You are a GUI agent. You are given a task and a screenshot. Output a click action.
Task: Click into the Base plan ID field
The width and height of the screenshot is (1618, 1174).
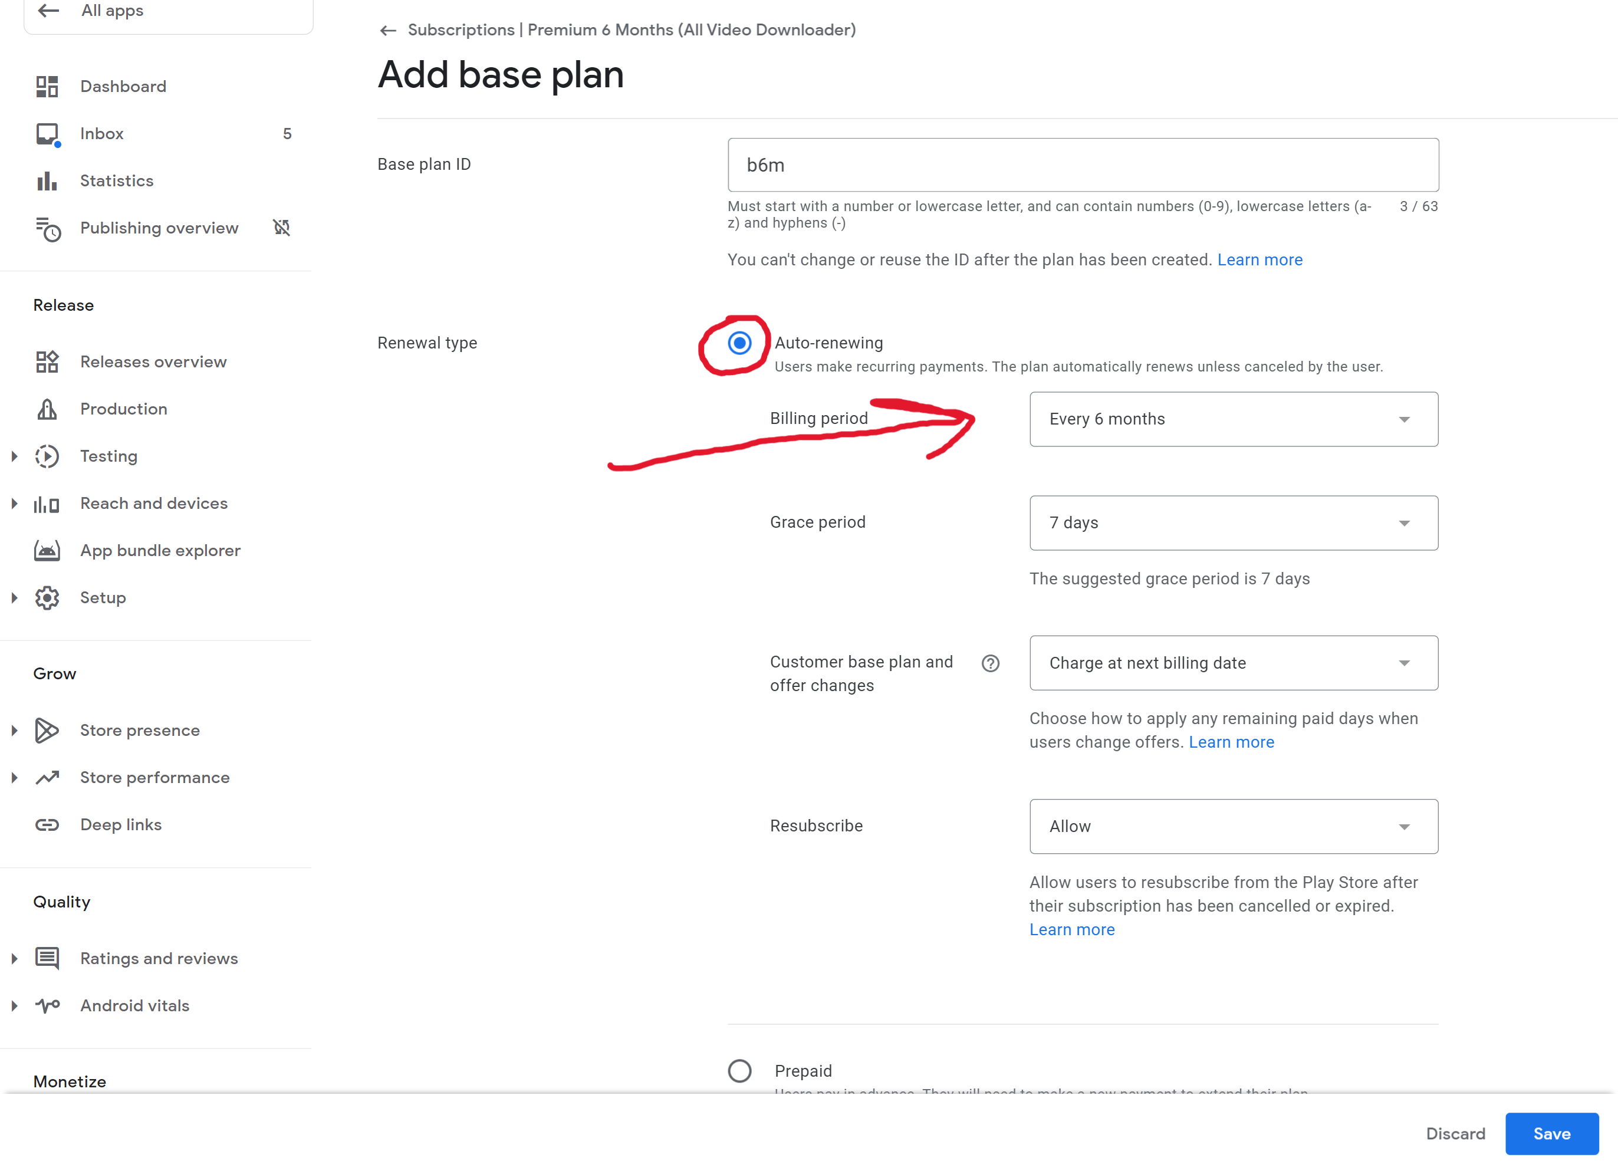pos(1082,165)
